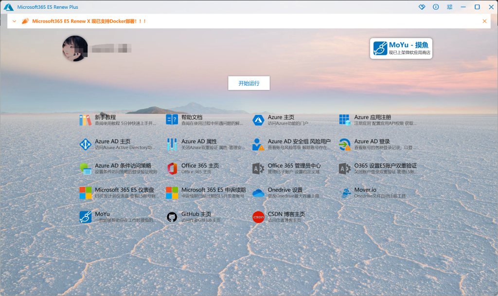Click the Onedrive 设置 cloud icon
This screenshot has height=296, width=498.
[x=258, y=193]
